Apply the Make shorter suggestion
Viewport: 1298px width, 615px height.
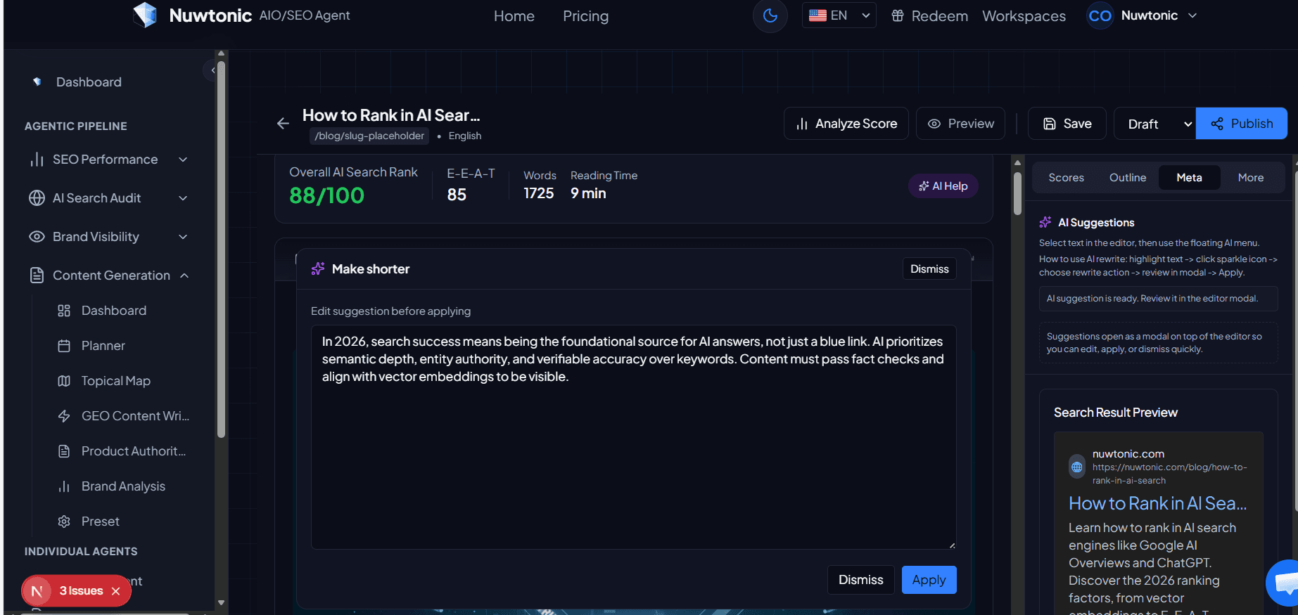coord(929,580)
